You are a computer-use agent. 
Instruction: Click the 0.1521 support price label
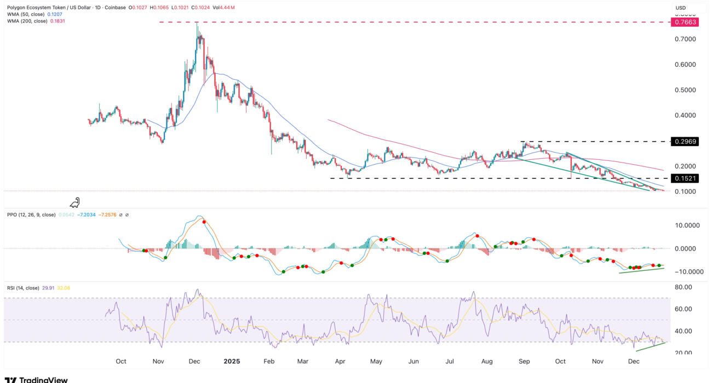click(686, 178)
